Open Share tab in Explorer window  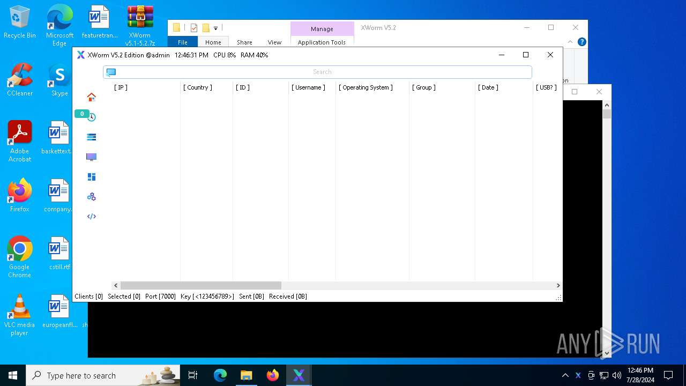[x=244, y=42]
